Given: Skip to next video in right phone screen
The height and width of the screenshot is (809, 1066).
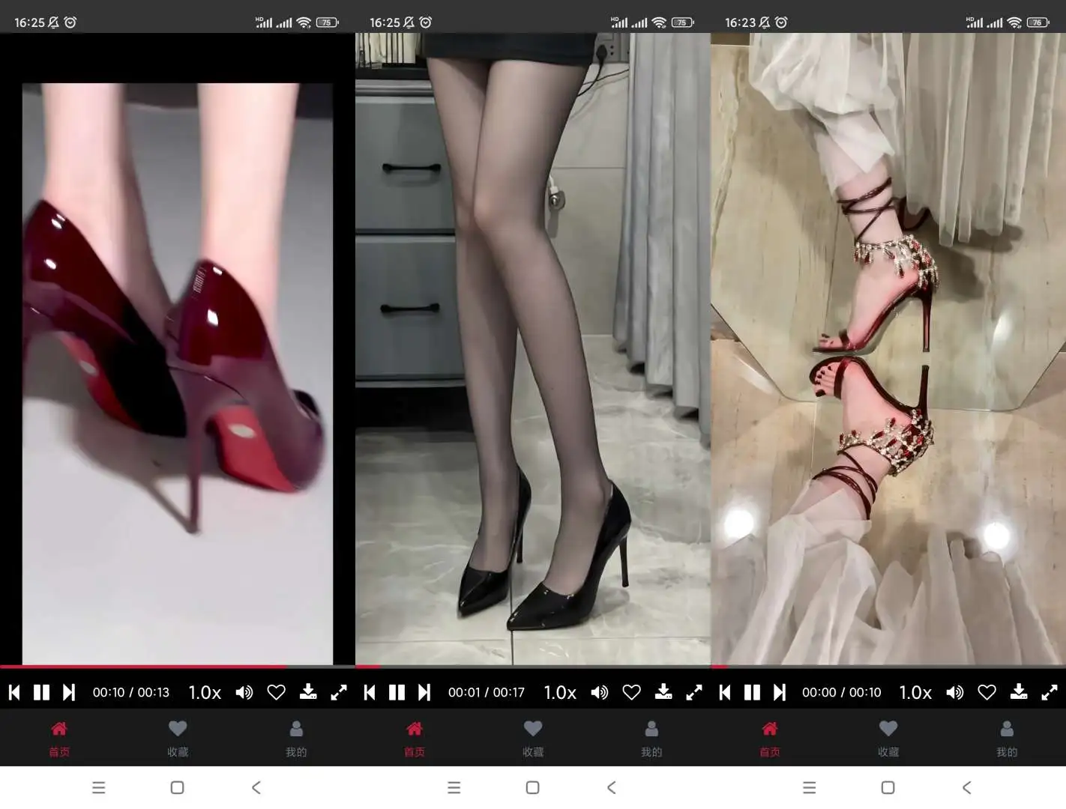Looking at the screenshot, I should (780, 692).
